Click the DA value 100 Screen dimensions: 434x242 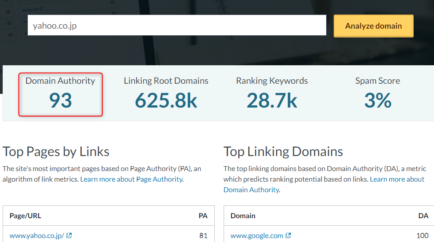[x=423, y=235]
